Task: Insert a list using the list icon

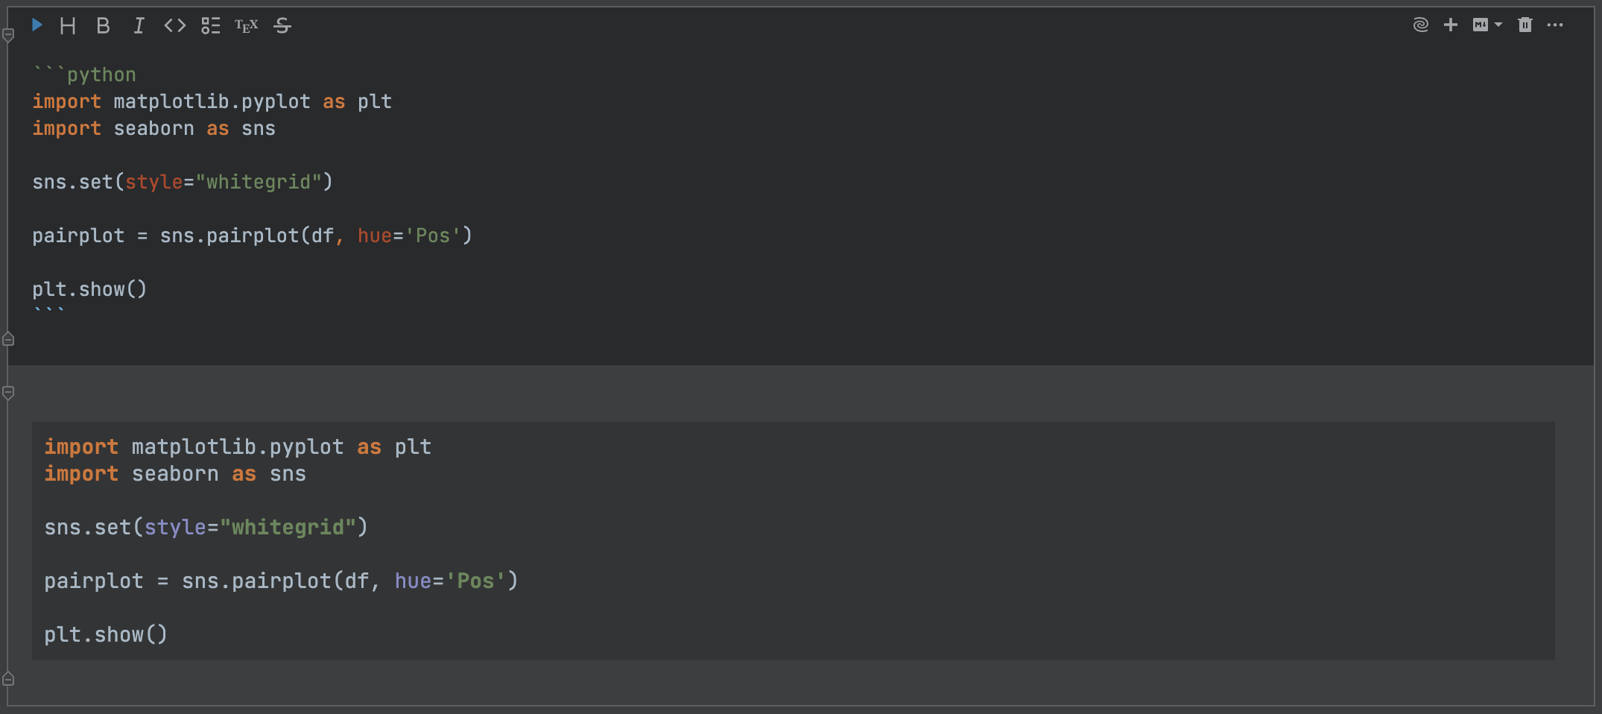Action: tap(211, 26)
